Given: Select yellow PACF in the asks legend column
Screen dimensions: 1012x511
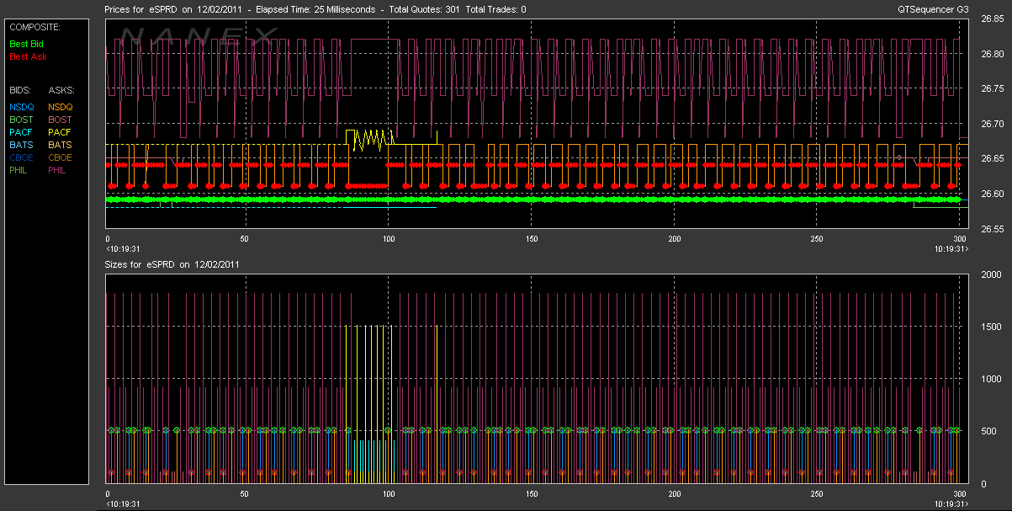Looking at the screenshot, I should [x=61, y=132].
